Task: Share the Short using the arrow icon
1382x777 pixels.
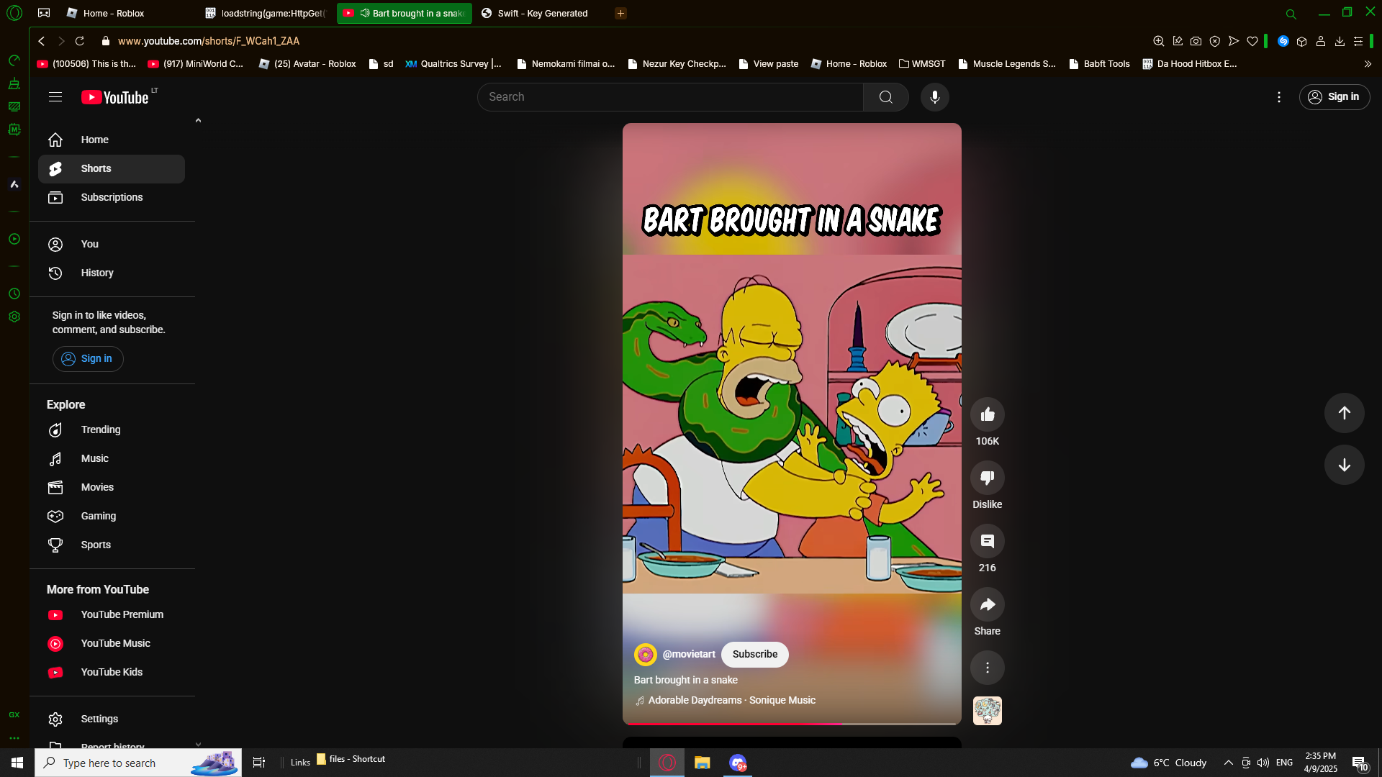Action: pos(988,604)
